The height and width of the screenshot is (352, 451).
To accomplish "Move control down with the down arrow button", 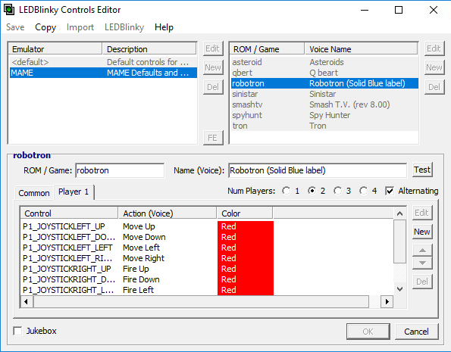I will pyautogui.click(x=422, y=263).
